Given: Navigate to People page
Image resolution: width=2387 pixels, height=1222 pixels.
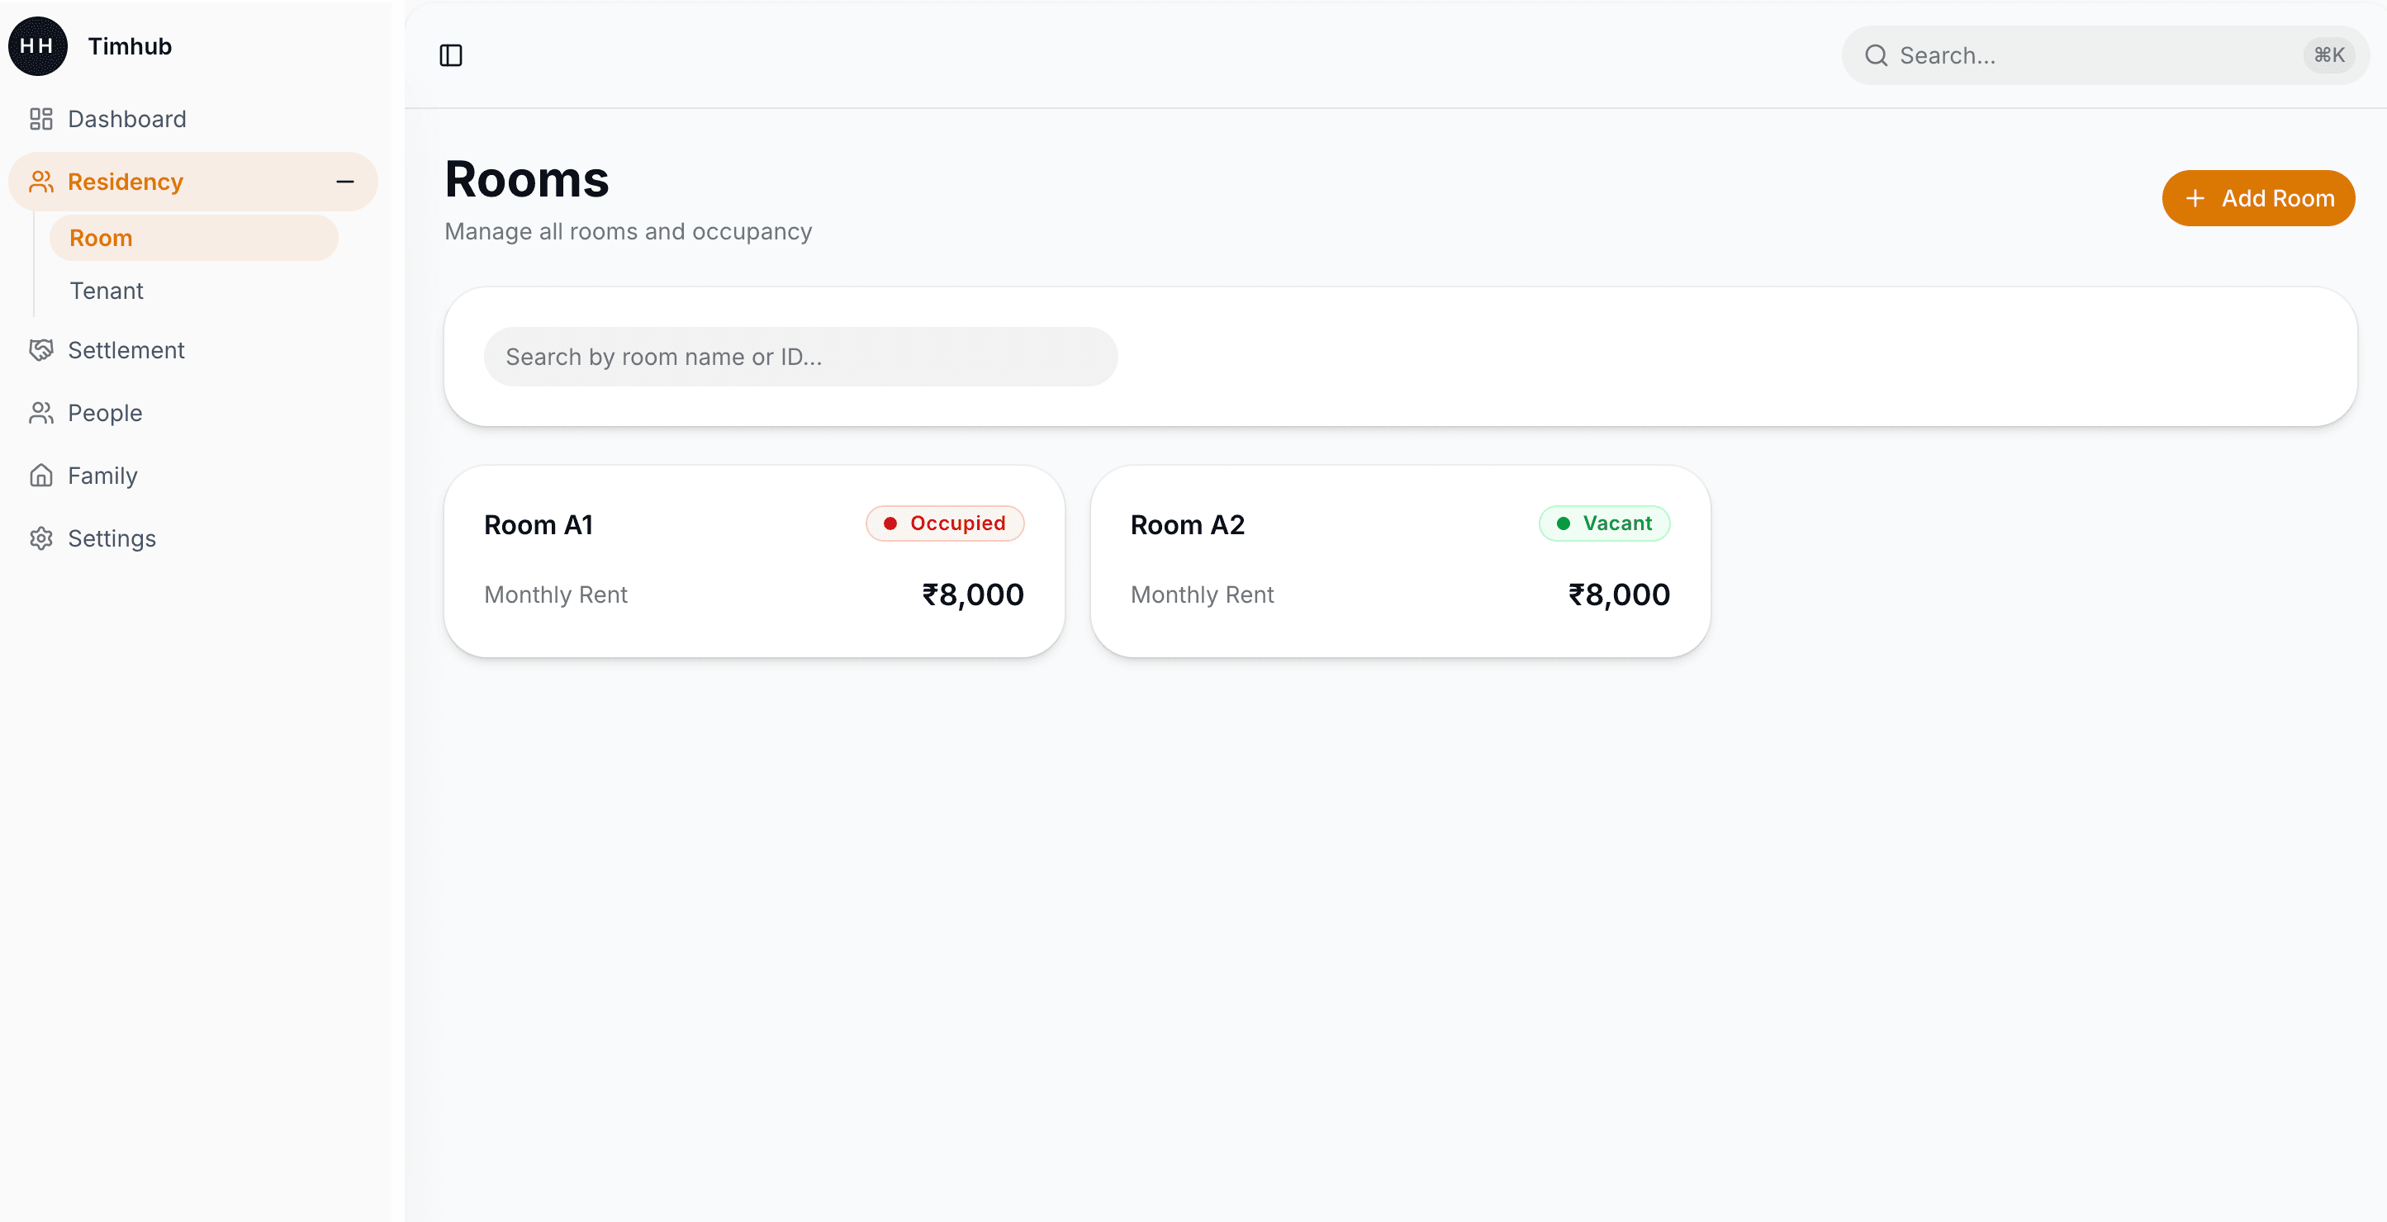Looking at the screenshot, I should coord(192,413).
